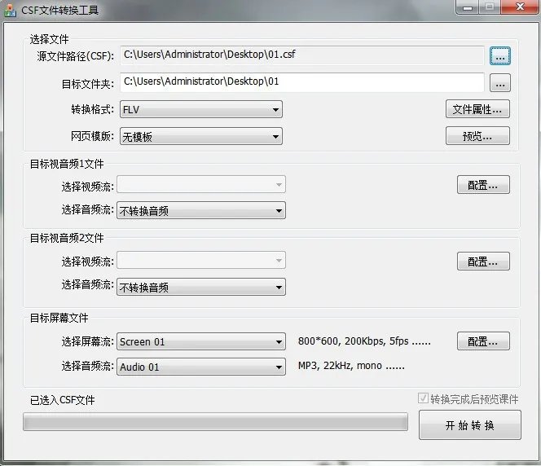Open the 网页模版 template dropdown
Screen dimensions: 541x466
(x=200, y=136)
